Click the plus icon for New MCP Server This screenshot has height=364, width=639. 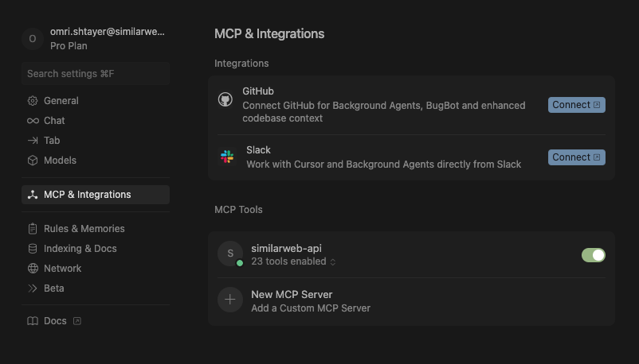(x=230, y=300)
